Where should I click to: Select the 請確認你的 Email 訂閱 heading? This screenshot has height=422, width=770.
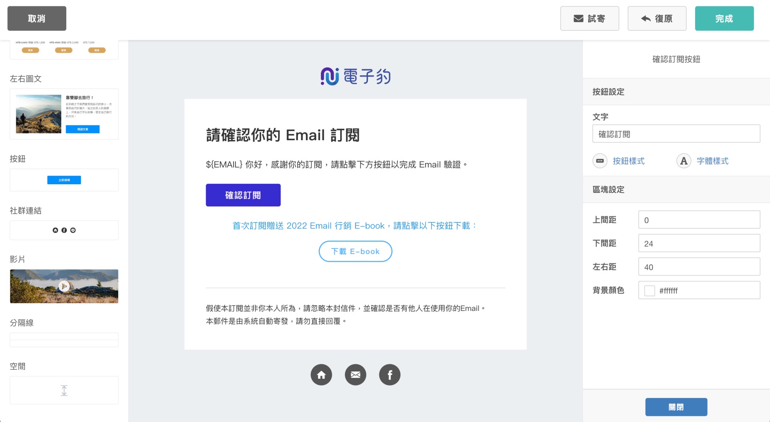283,135
